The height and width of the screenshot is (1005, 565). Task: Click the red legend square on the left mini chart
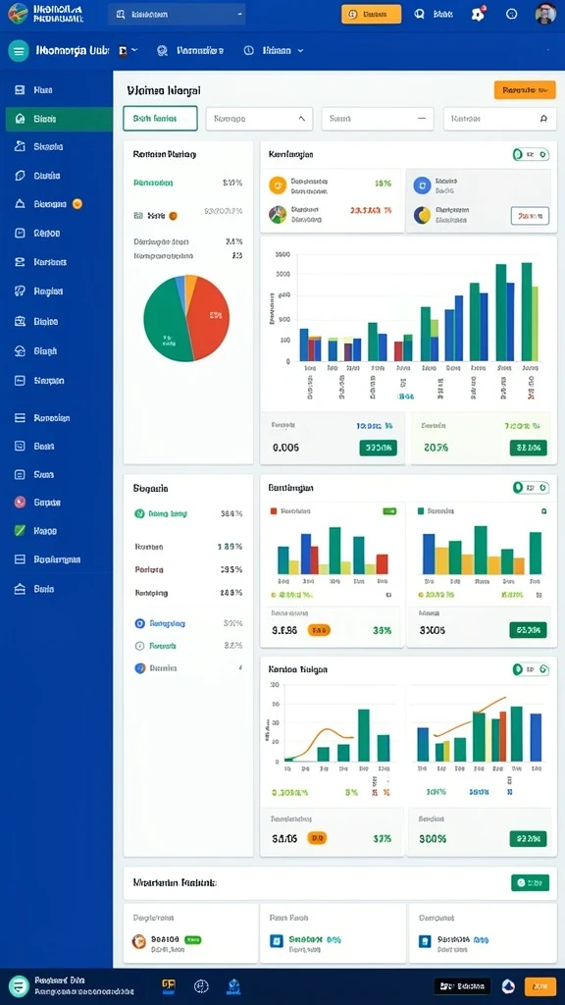tap(274, 510)
